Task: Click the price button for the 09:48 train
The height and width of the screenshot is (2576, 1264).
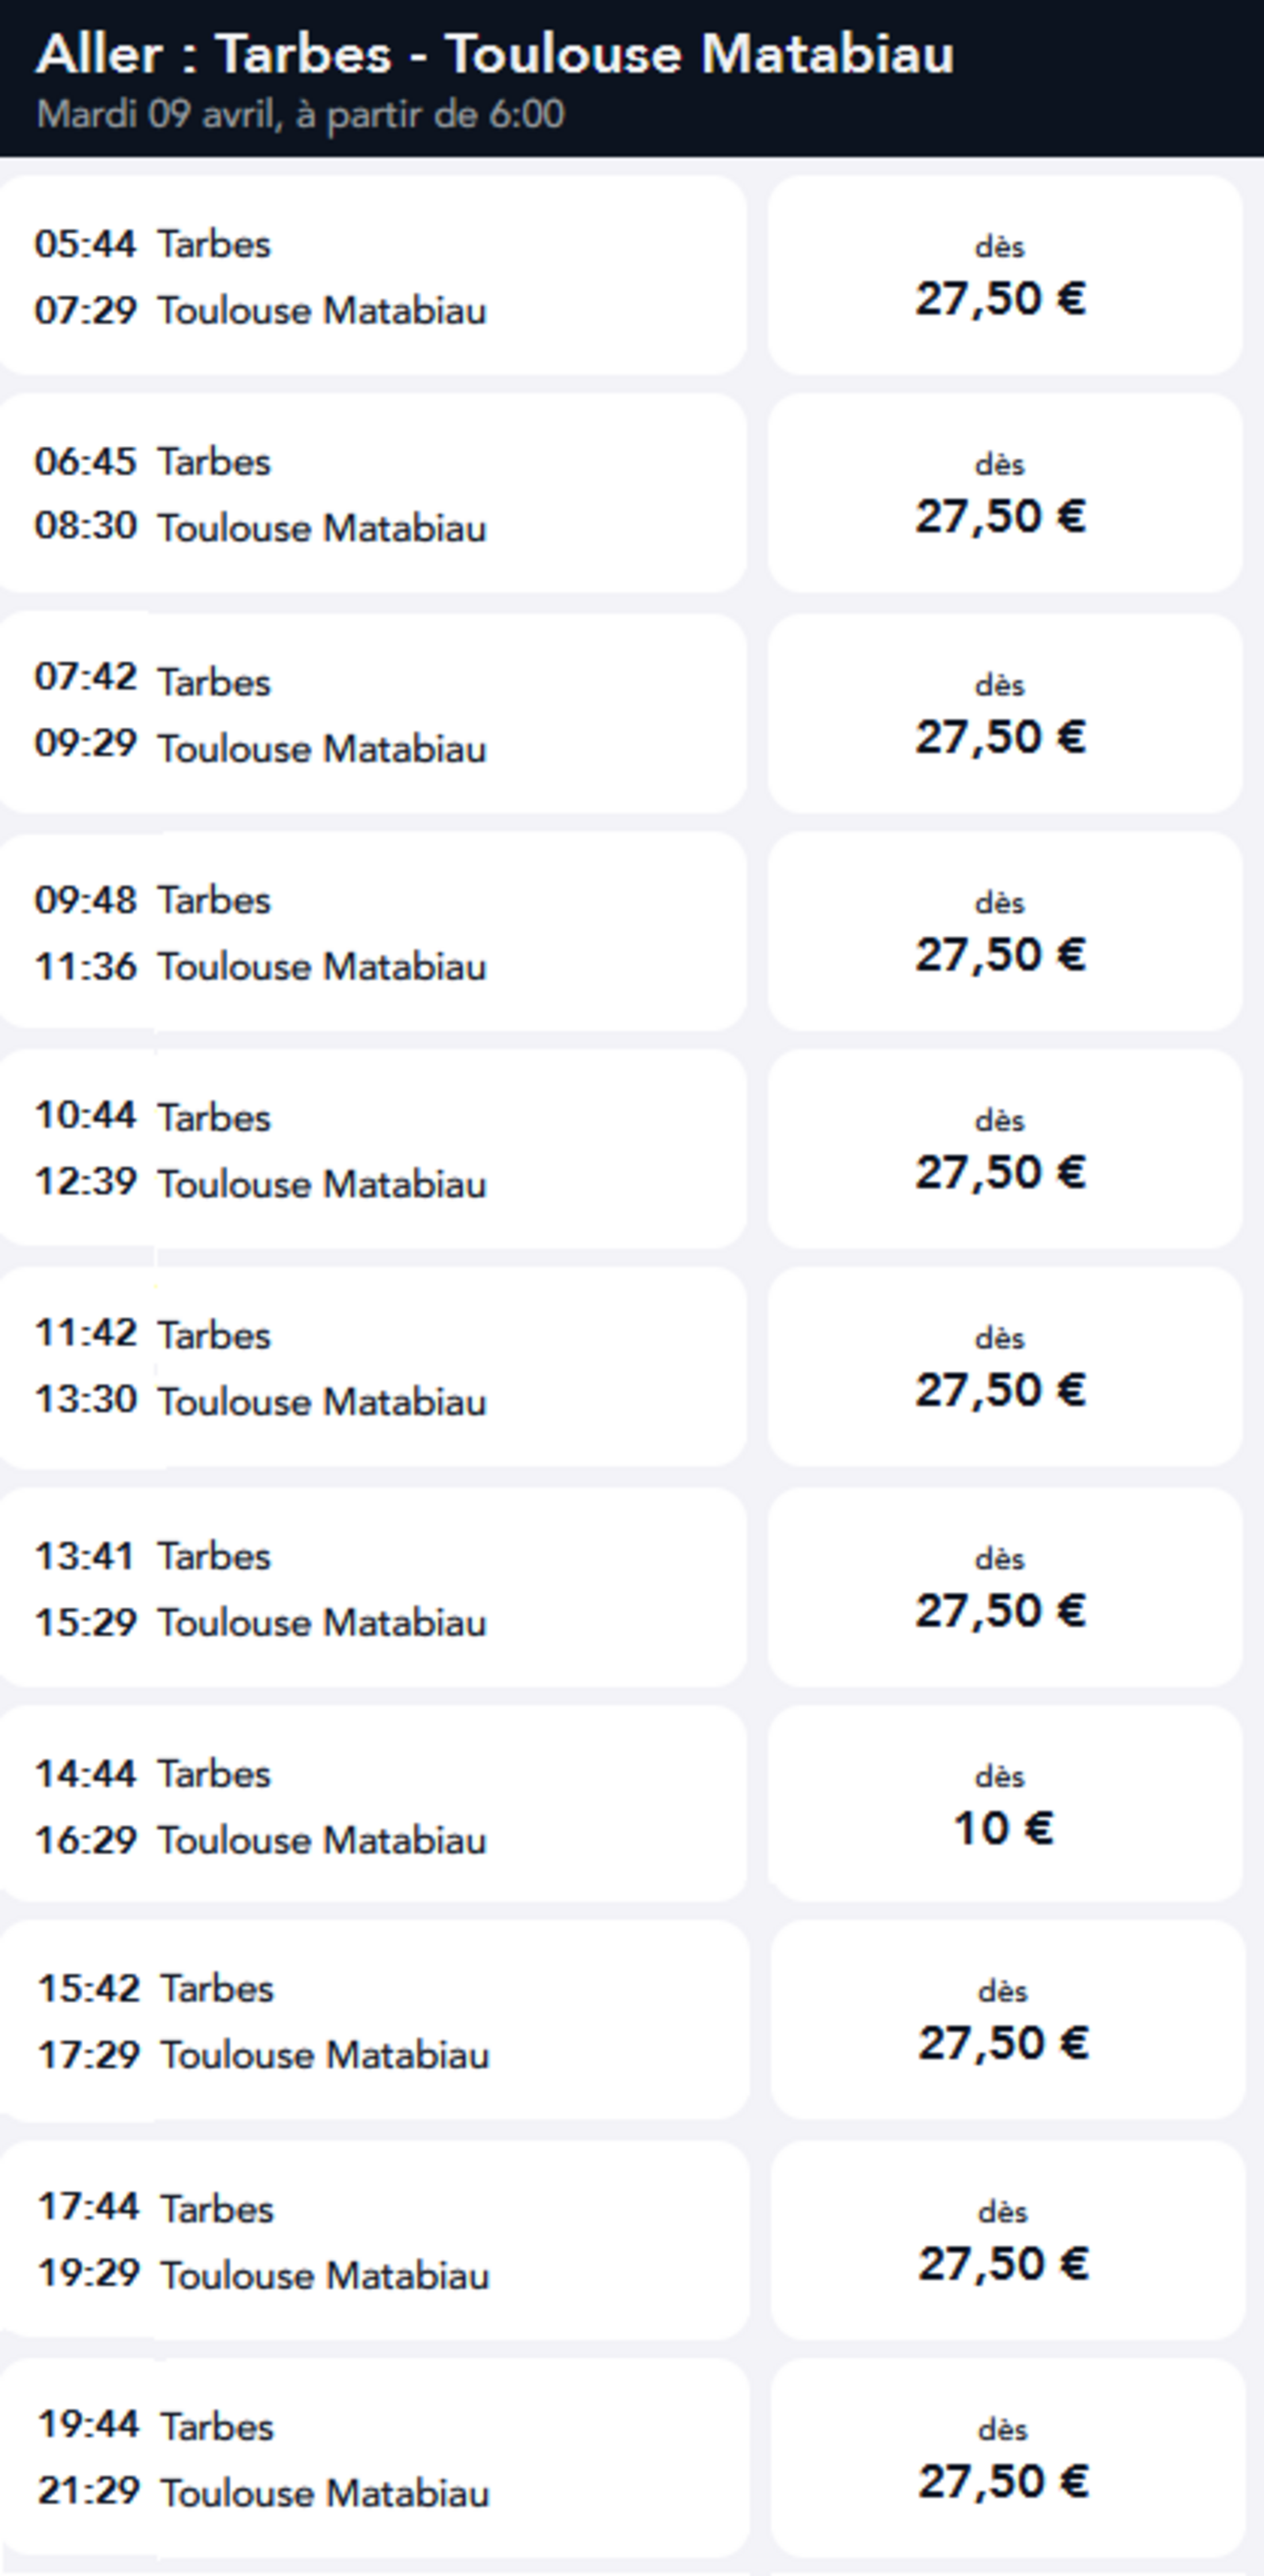Action: [x=1004, y=932]
